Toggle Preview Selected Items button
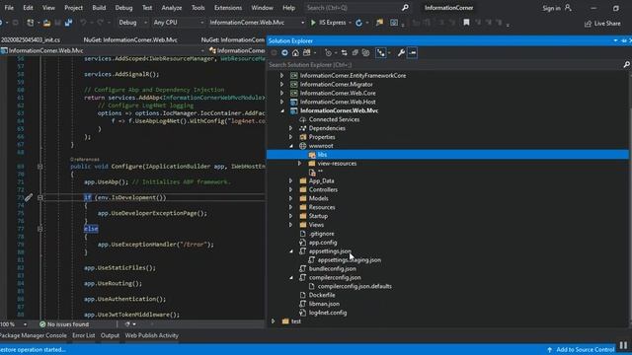The height and width of the screenshot is (355, 632). pyautogui.click(x=412, y=52)
